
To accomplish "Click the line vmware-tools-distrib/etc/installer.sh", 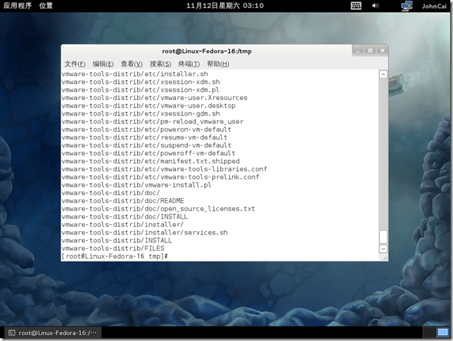I will click(135, 74).
